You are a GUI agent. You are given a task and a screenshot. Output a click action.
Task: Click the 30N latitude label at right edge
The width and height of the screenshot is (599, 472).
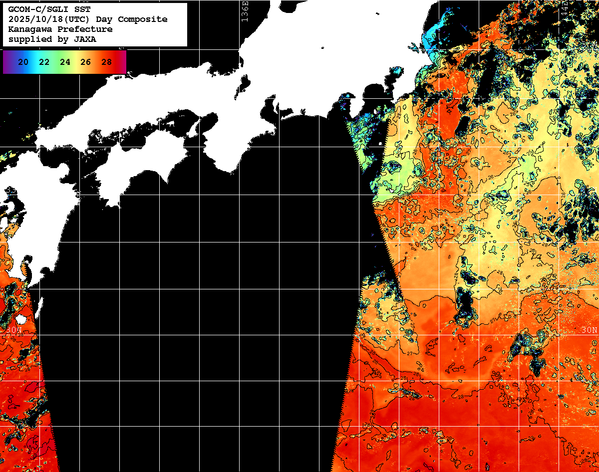[589, 330]
